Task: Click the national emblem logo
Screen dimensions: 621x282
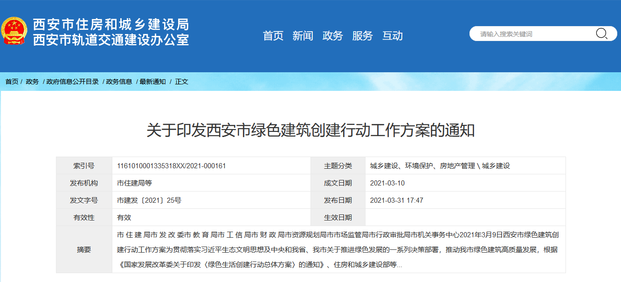Action: tap(14, 31)
